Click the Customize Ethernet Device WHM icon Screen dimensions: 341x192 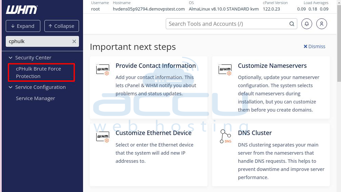pyautogui.click(x=103, y=137)
